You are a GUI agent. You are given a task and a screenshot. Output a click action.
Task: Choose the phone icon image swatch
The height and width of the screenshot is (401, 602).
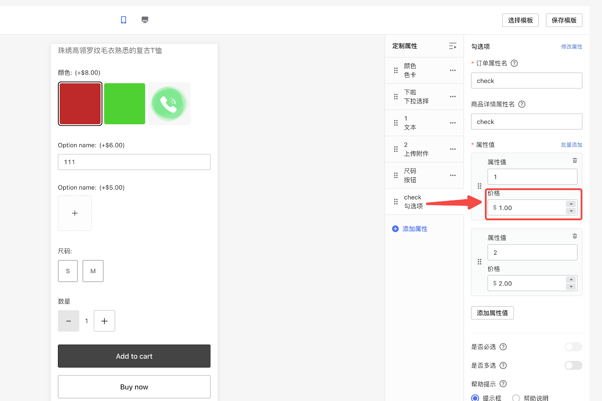(169, 104)
